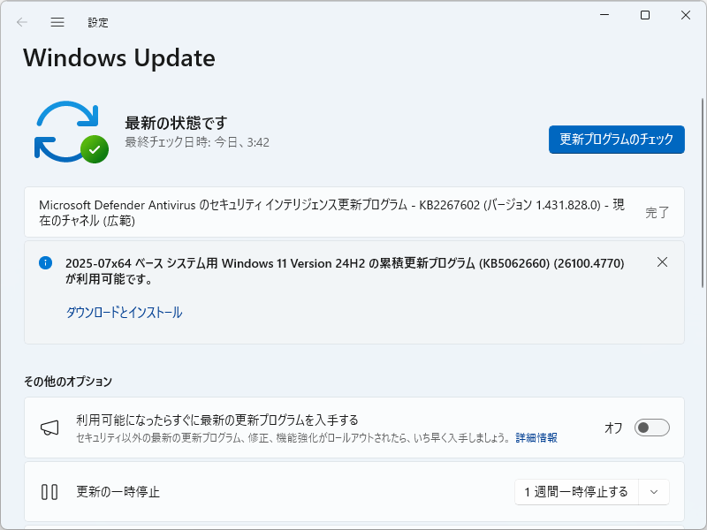Open the navigation hamburger menu
Screen dimensions: 707x530
(x=57, y=22)
